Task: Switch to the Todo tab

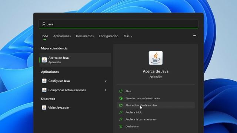Action: coord(44,36)
